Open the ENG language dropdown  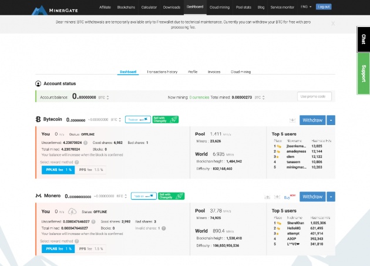[306, 7]
